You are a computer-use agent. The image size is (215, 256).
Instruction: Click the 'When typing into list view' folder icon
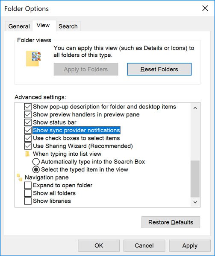[27, 154]
